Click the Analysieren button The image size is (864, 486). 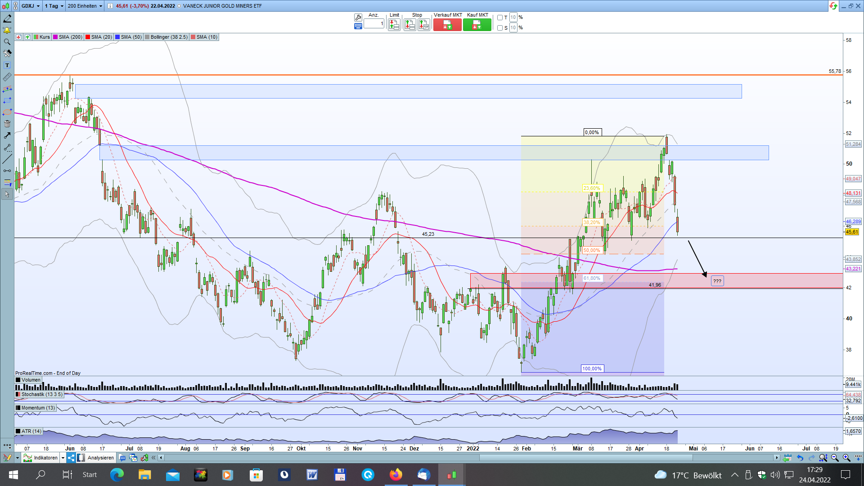pos(100,458)
